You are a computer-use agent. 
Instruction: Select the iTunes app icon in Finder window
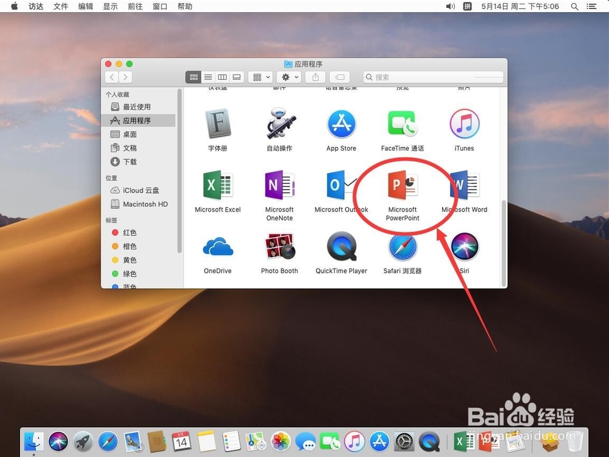click(x=465, y=124)
